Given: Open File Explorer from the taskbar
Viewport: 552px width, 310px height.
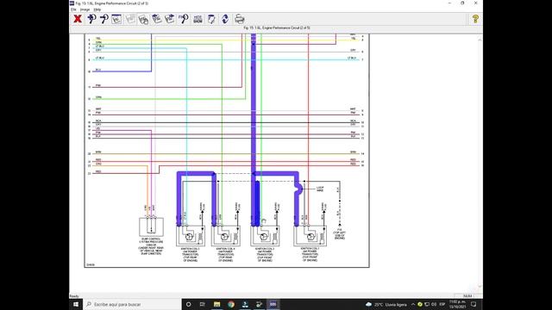Looking at the screenshot, I should [216, 304].
